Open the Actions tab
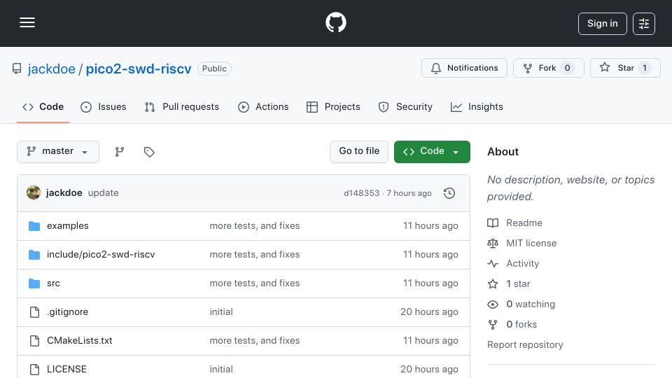This screenshot has height=378, width=672. point(263,106)
